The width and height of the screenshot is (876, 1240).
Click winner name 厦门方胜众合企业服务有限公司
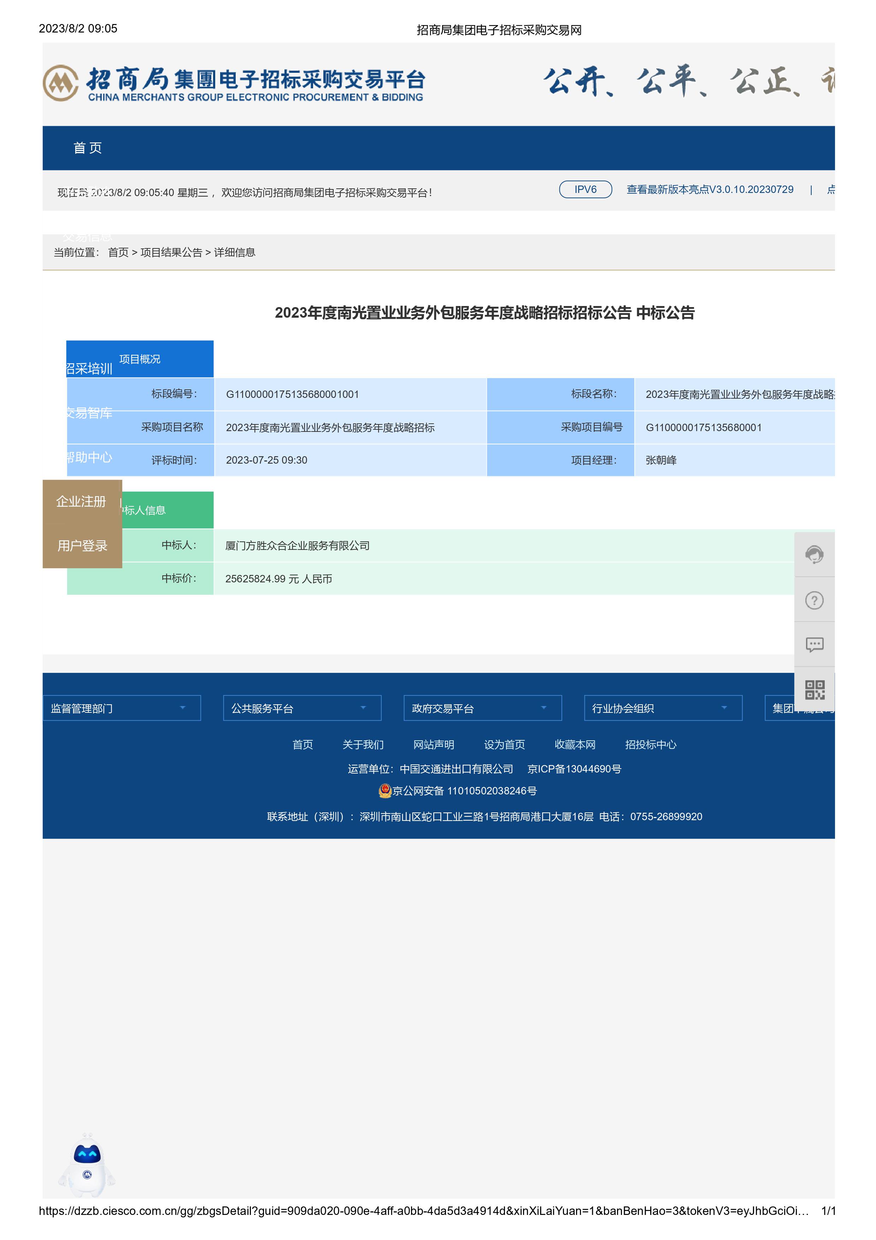pyautogui.click(x=298, y=546)
